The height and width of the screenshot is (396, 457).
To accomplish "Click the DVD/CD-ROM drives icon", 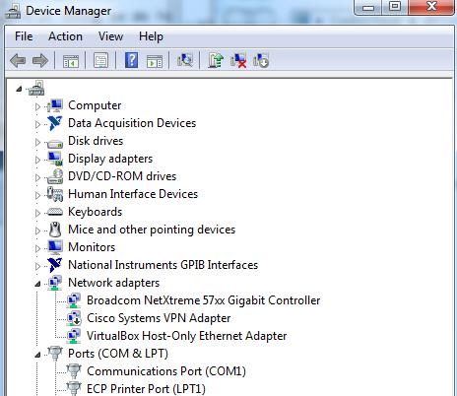I will pos(55,176).
